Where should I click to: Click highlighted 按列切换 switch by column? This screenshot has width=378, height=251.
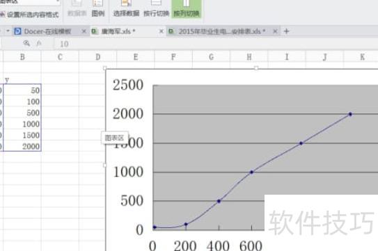pos(187,8)
